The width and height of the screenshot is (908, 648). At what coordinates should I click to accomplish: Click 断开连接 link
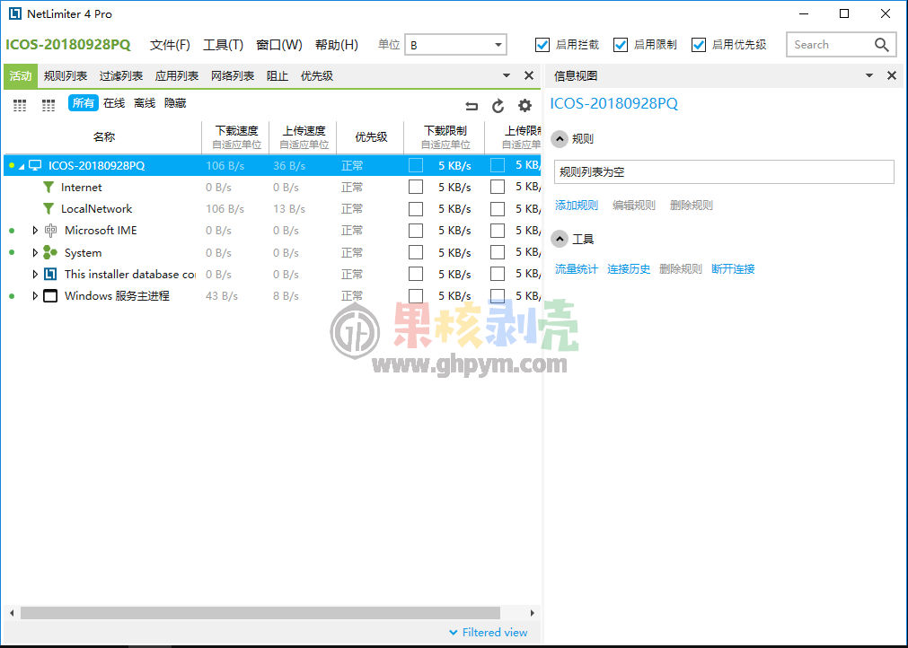pyautogui.click(x=733, y=268)
